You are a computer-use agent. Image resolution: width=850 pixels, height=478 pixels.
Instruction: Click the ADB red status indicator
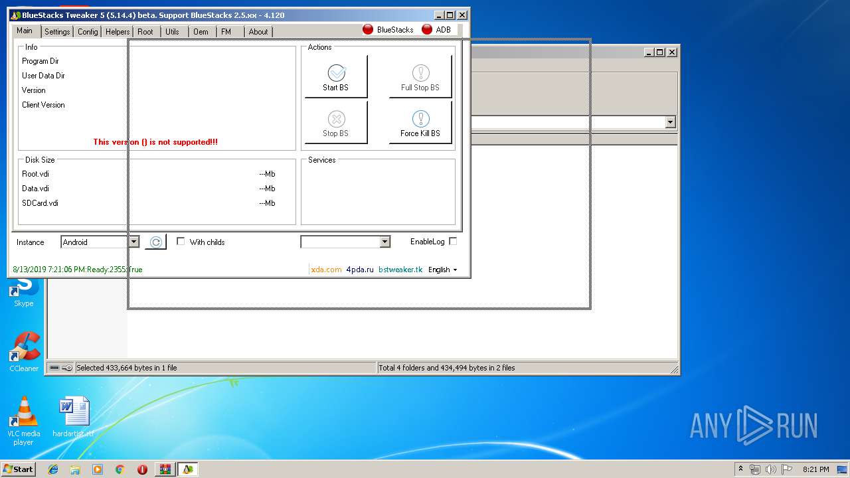pyautogui.click(x=427, y=29)
